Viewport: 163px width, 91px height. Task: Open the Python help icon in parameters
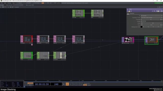(129, 11)
